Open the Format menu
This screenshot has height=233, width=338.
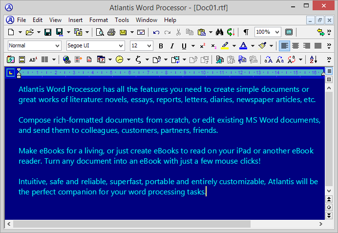(99, 20)
